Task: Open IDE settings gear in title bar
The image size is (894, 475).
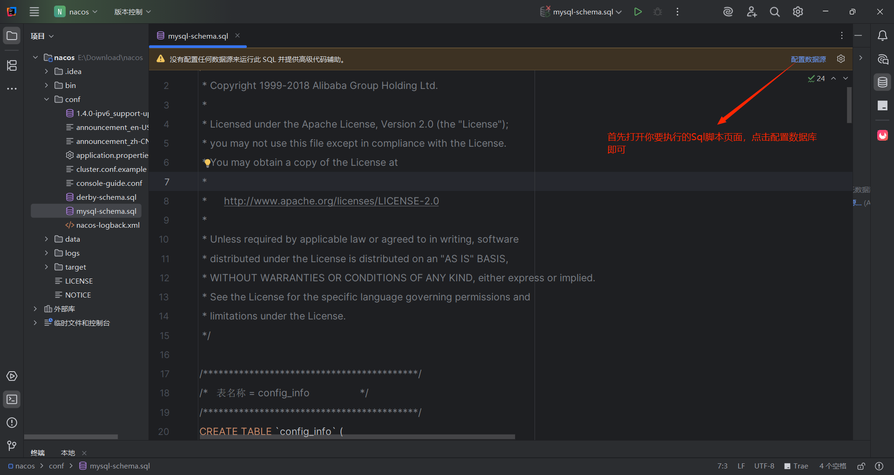Action: 798,12
